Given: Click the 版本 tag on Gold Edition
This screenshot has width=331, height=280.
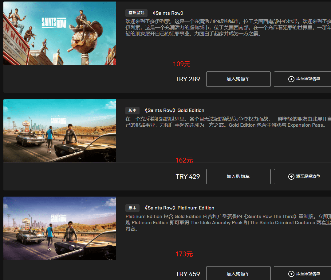Looking at the screenshot, I should click(132, 110).
